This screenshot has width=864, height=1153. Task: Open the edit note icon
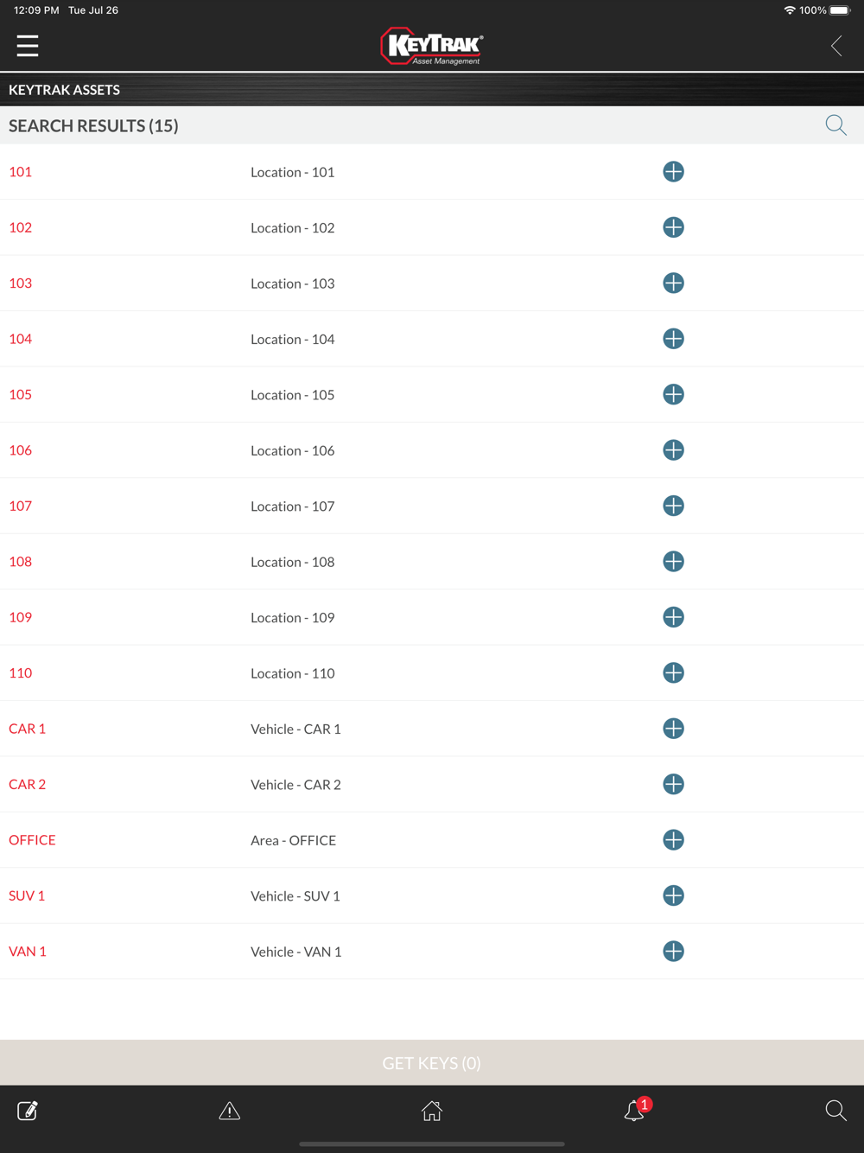point(28,1111)
